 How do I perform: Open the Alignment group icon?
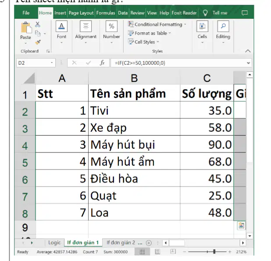coord(86,26)
